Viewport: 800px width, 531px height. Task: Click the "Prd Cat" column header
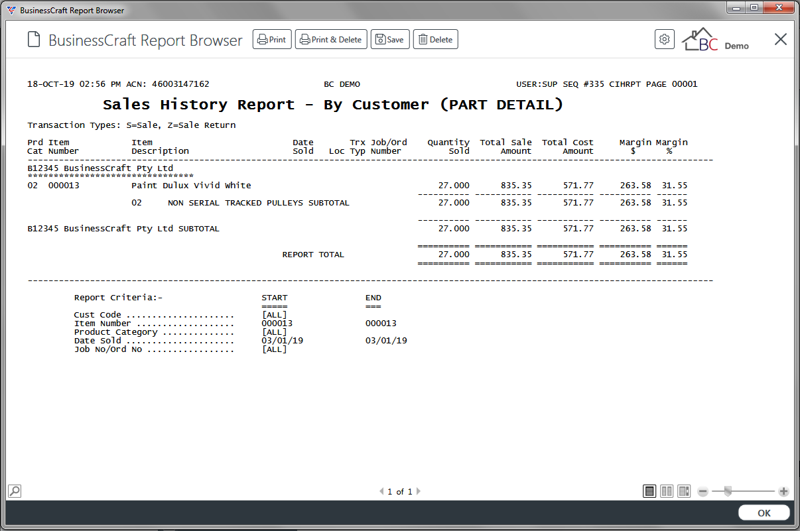[x=35, y=147]
